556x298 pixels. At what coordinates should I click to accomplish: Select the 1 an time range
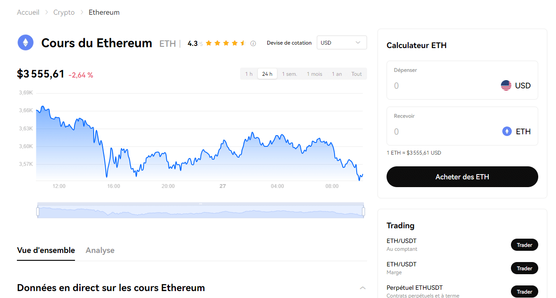click(337, 74)
